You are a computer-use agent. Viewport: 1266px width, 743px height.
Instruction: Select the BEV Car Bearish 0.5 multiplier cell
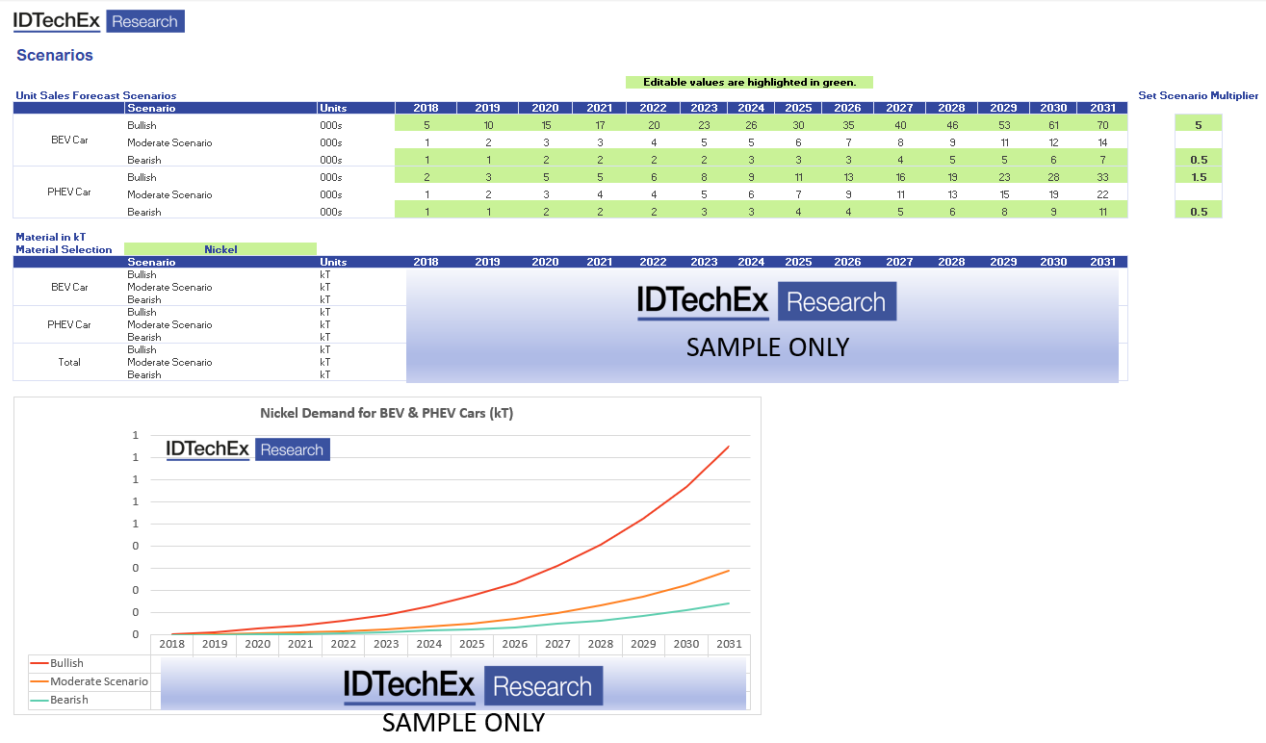coord(1198,160)
